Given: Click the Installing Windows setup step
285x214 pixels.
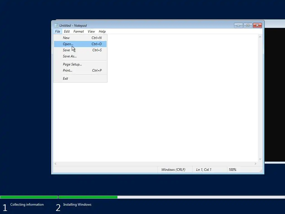Looking at the screenshot, I should click(77, 205).
